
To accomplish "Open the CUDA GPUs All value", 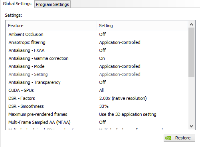I will (x=101, y=90).
